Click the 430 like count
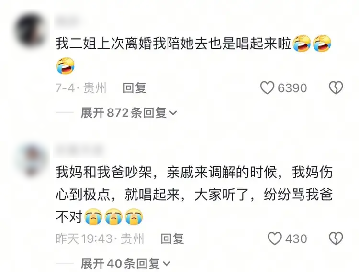 296,239
